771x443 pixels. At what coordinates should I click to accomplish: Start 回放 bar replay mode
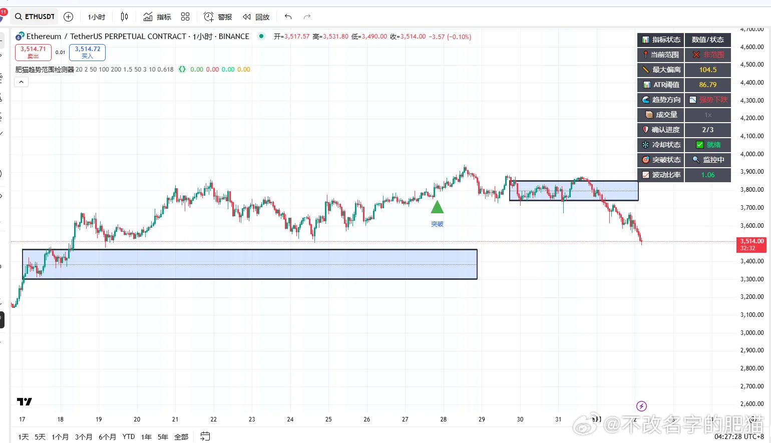(x=256, y=17)
